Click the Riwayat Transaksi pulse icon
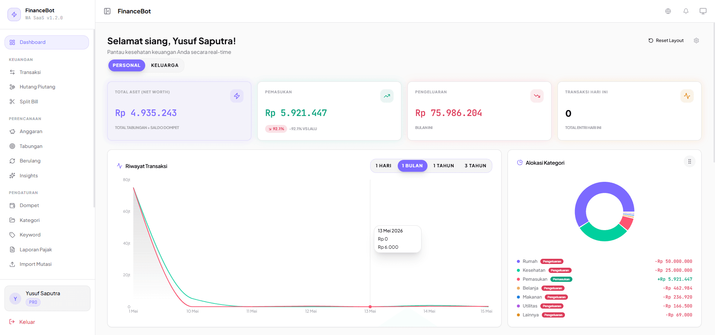Image resolution: width=715 pixels, height=335 pixels. pyautogui.click(x=120, y=166)
